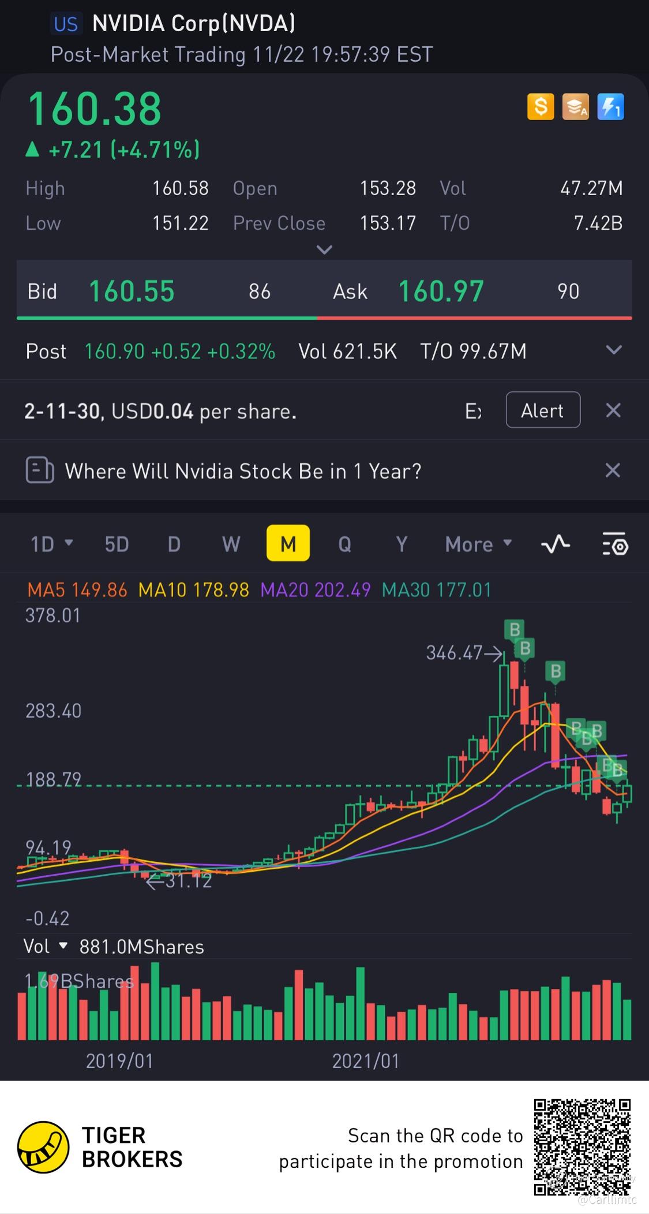Tap the QR code for the promotion
Screen dimensions: 649x1214
[582, 1147]
